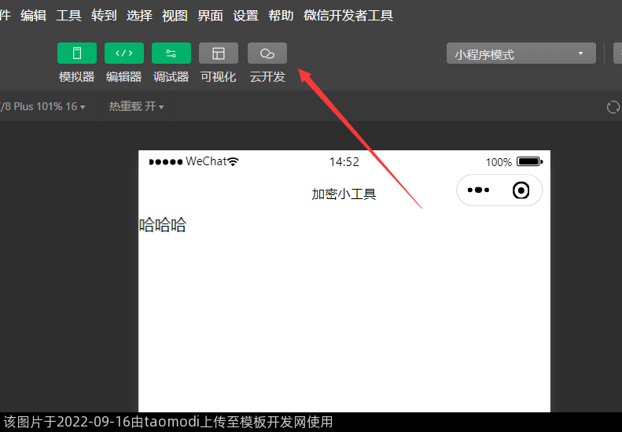The width and height of the screenshot is (622, 432).
Task: Open the 视图 menu
Action: (175, 16)
